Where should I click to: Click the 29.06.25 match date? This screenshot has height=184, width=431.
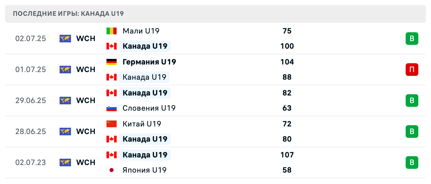30,101
